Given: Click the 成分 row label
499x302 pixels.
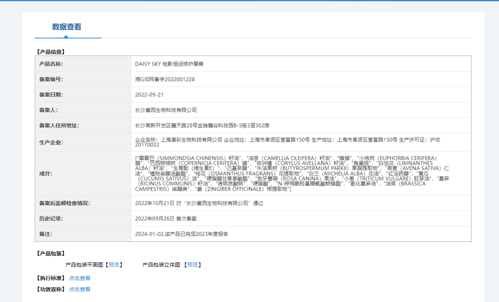Looking at the screenshot, I should 46,174.
